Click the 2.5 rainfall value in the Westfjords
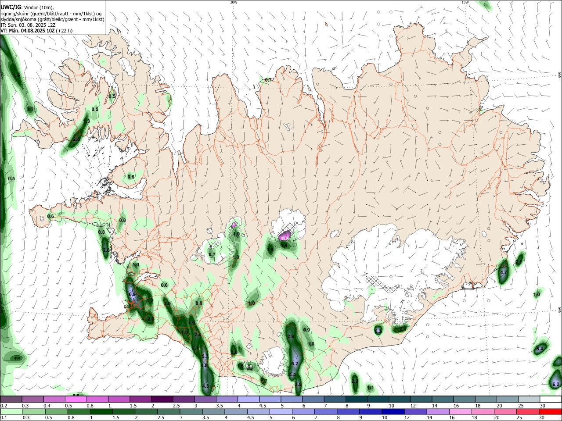The image size is (562, 421). pyautogui.click(x=76, y=139)
